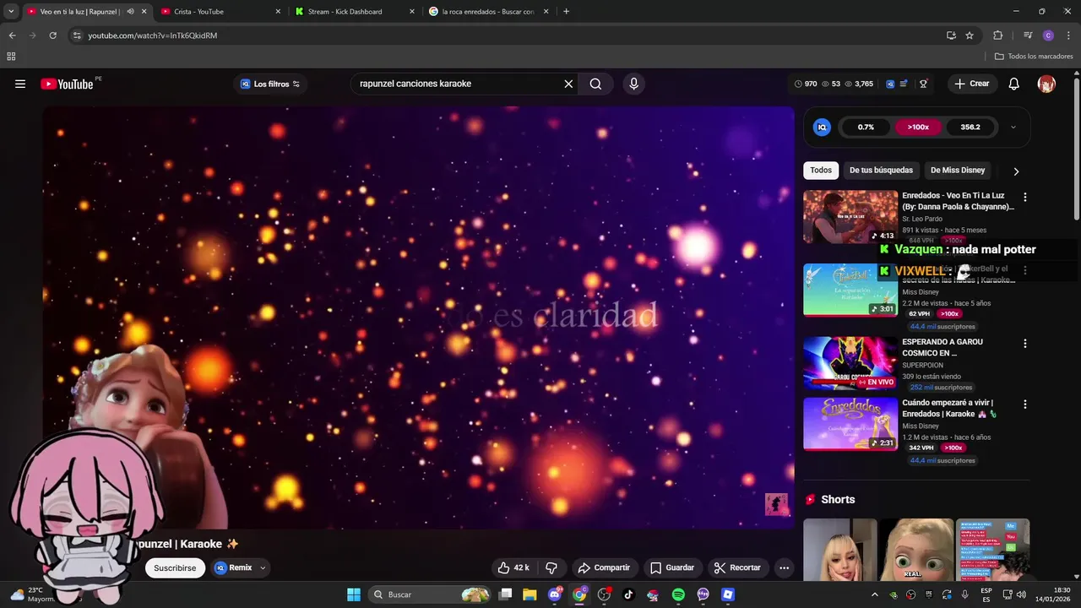
Task: Toggle Los filtros option
Action: 270,84
